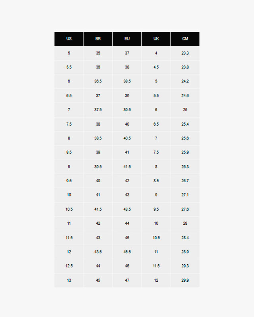The height and width of the screenshot is (317, 254).
Task: Select the UK column header
Action: tap(156, 39)
